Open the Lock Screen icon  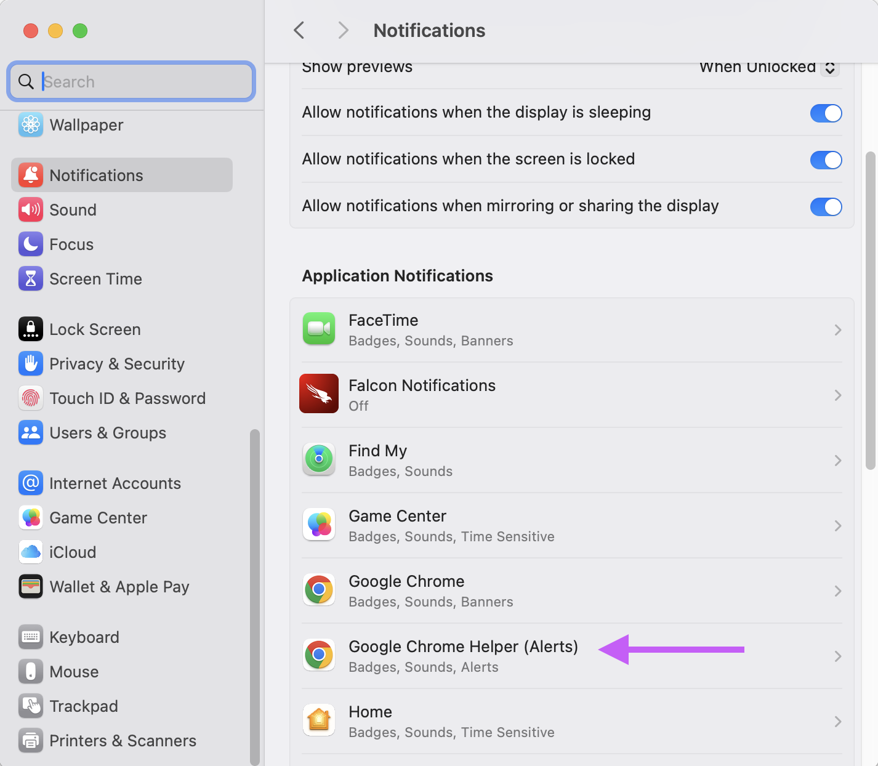pyautogui.click(x=31, y=329)
